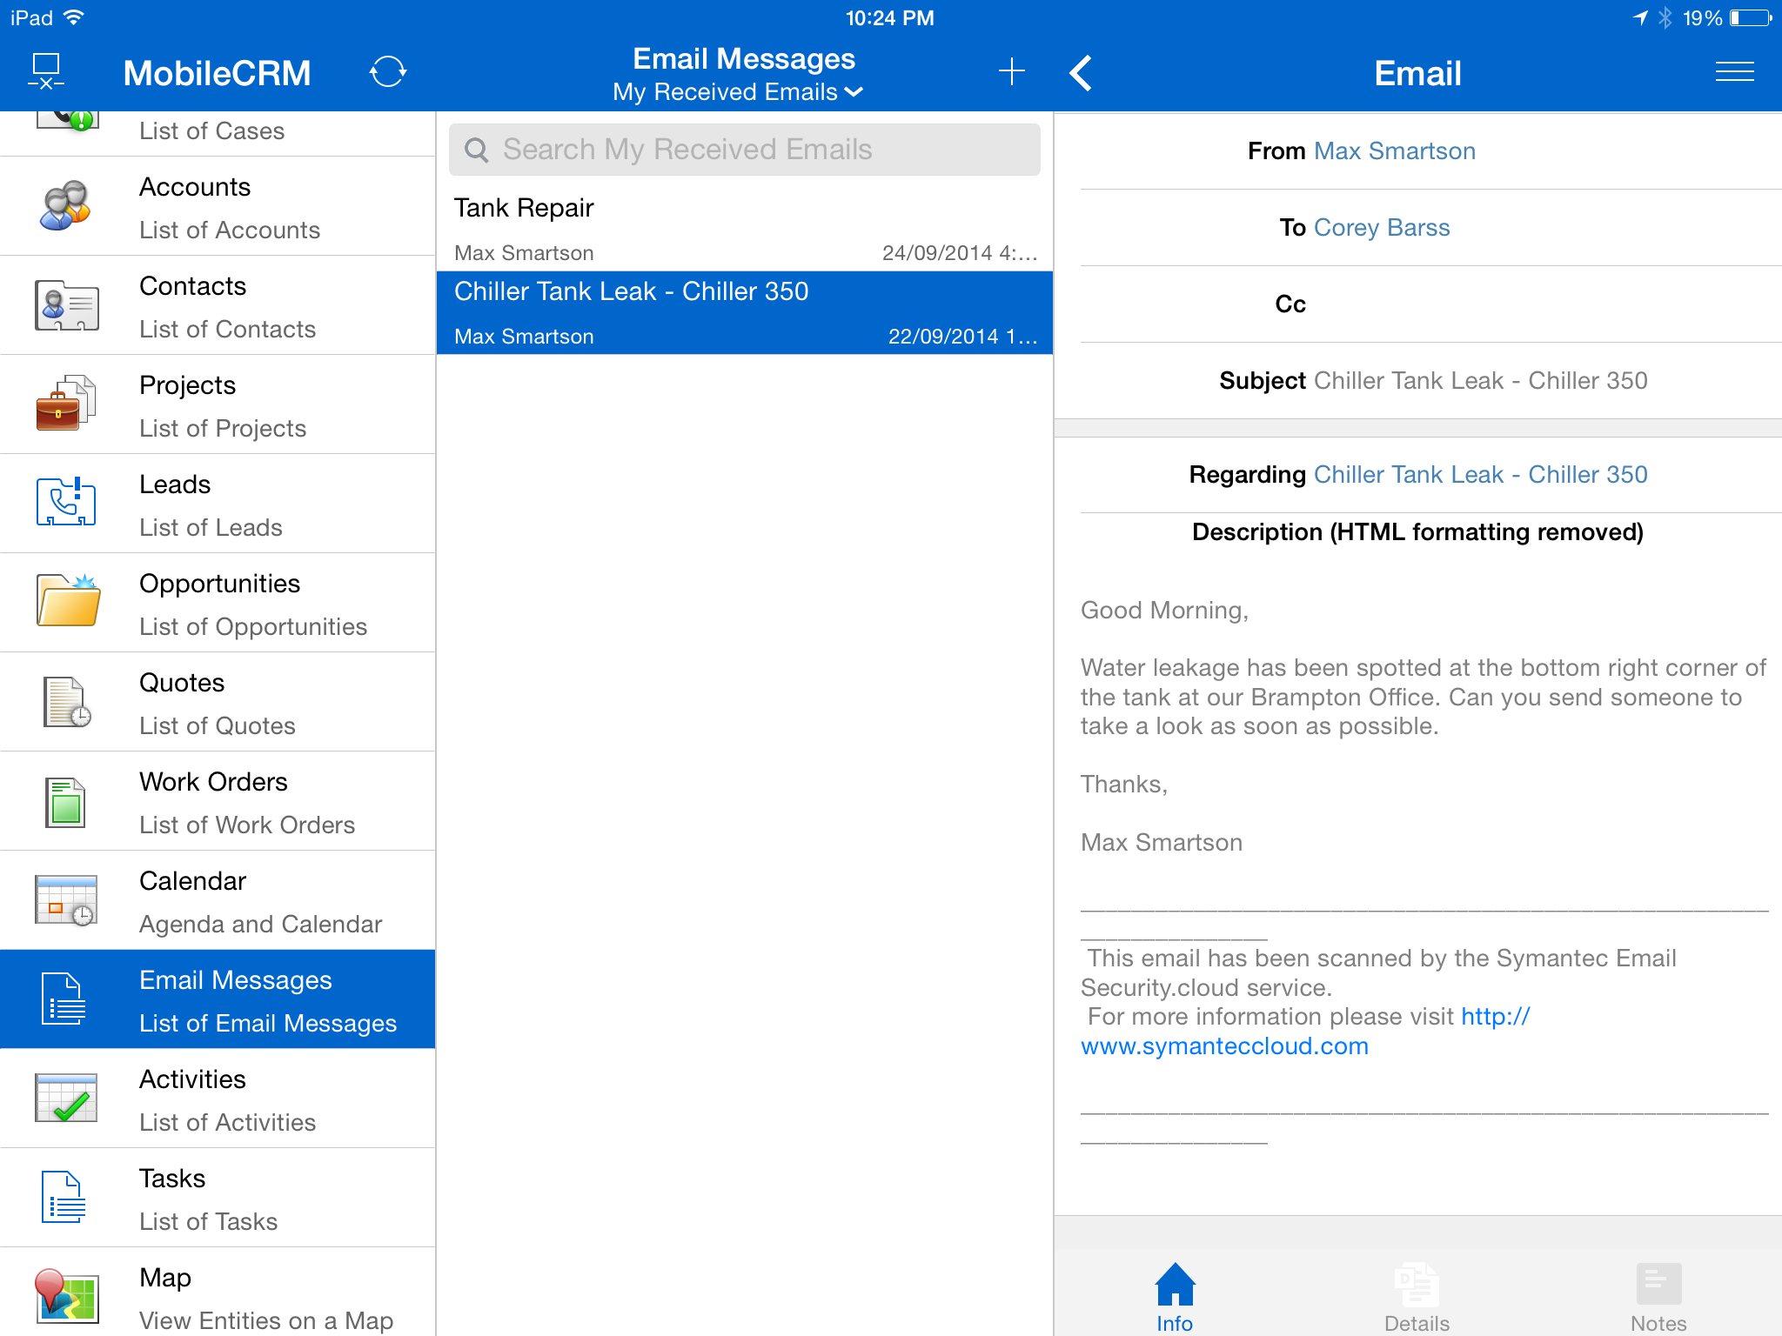
Task: Open the hamburger menu icon
Action: click(1733, 72)
